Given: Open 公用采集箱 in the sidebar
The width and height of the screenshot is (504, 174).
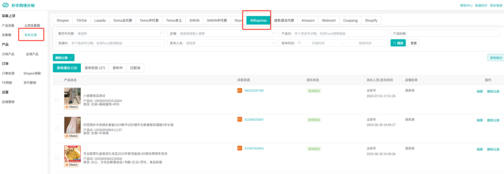Looking at the screenshot, I should [x=32, y=25].
